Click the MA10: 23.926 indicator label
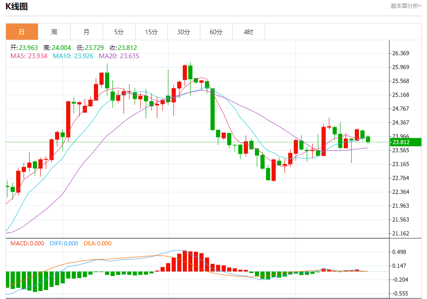 (x=73, y=56)
